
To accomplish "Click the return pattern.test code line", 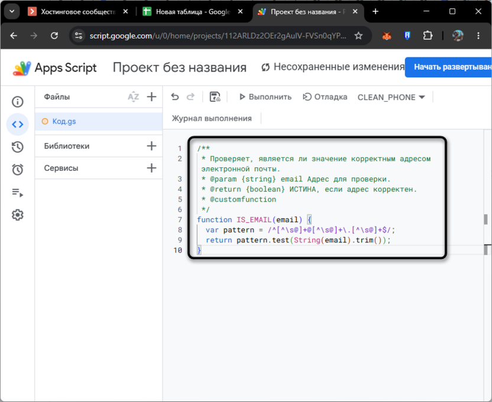I will click(298, 240).
